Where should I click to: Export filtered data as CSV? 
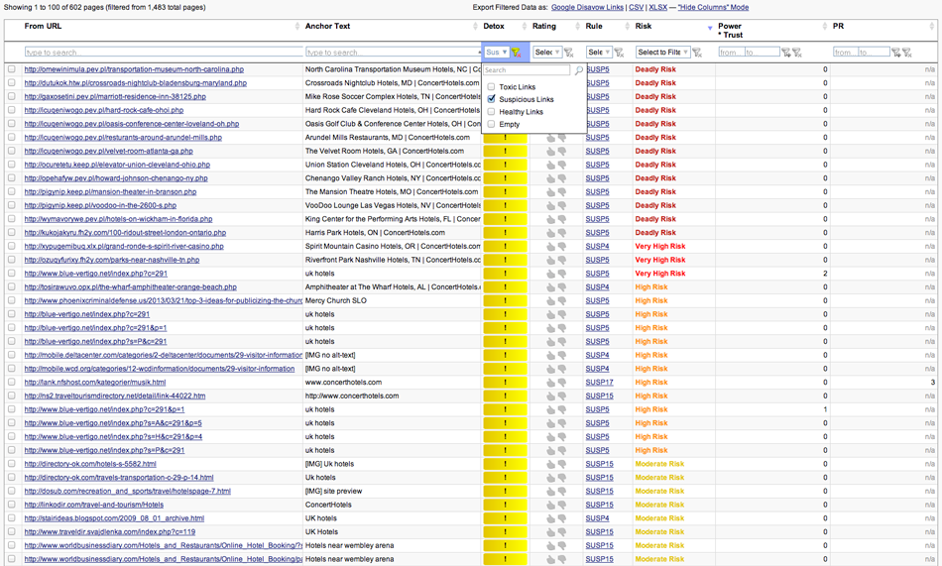pyautogui.click(x=636, y=7)
